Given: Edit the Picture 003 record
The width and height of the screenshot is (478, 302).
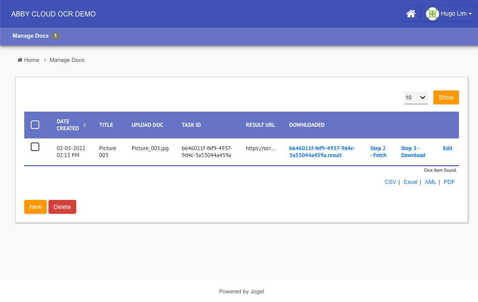Looking at the screenshot, I should pos(447,148).
